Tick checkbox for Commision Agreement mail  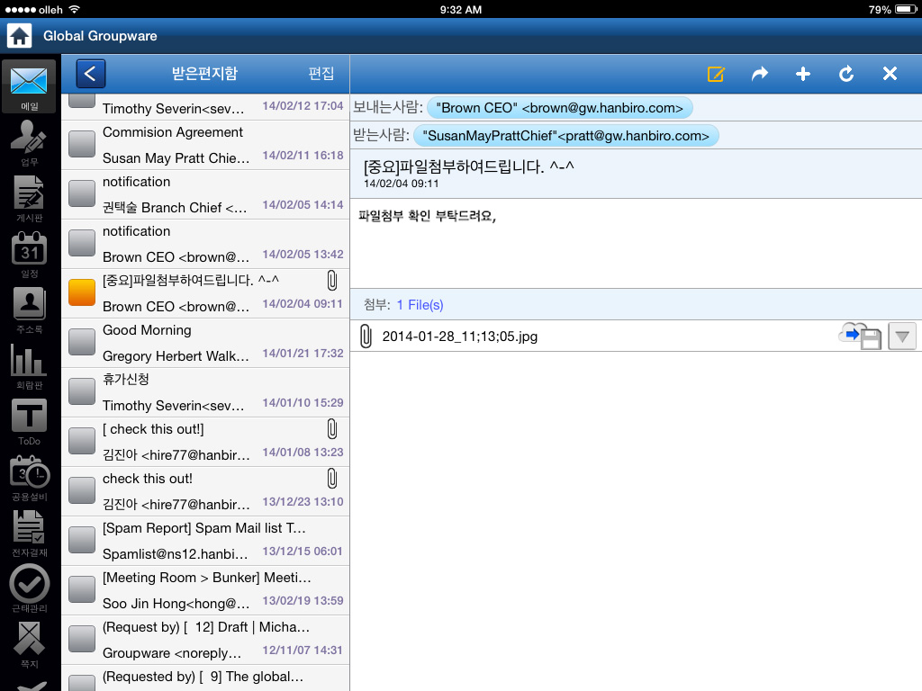click(x=82, y=144)
